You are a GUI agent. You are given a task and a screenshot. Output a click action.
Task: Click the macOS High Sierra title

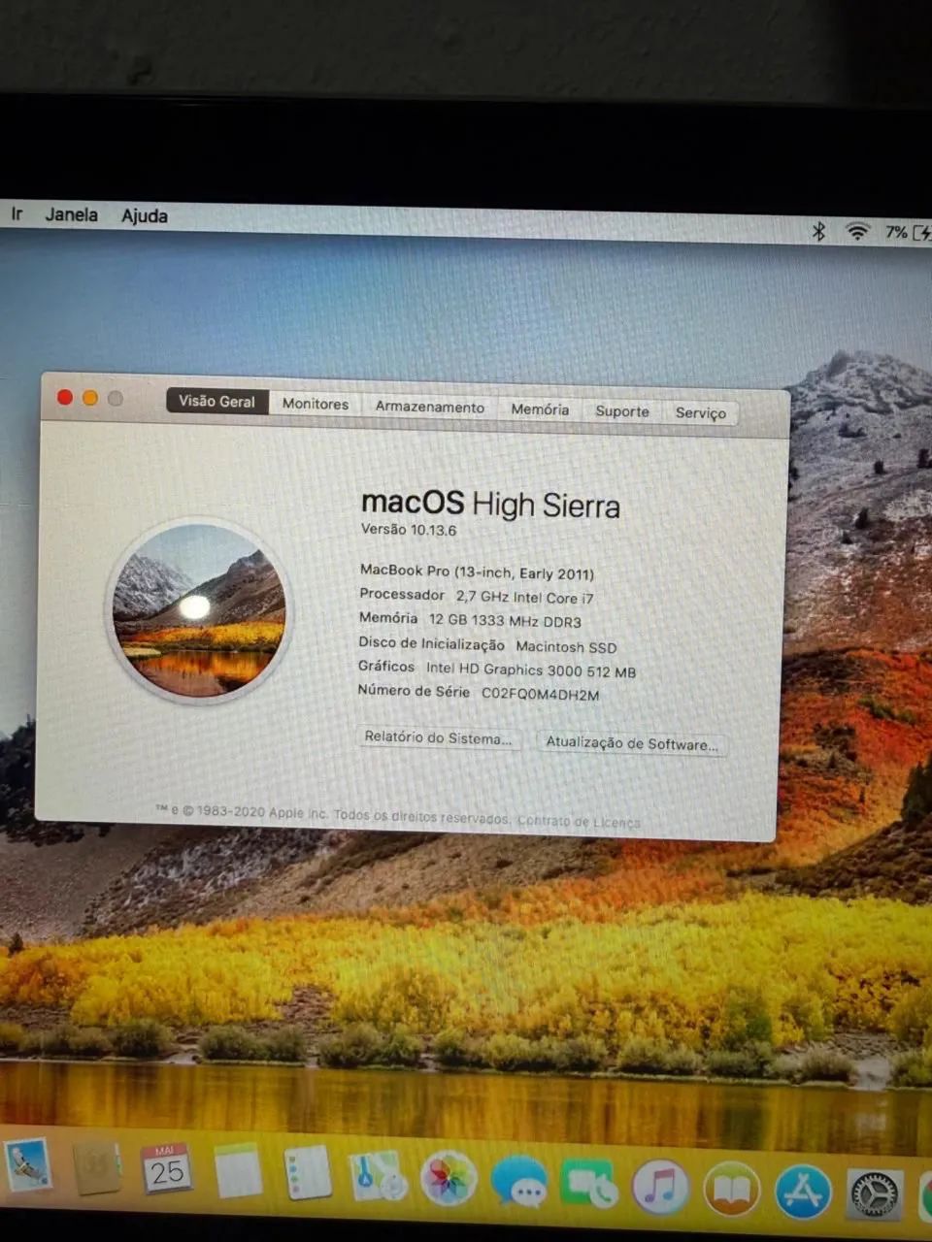pyautogui.click(x=490, y=504)
